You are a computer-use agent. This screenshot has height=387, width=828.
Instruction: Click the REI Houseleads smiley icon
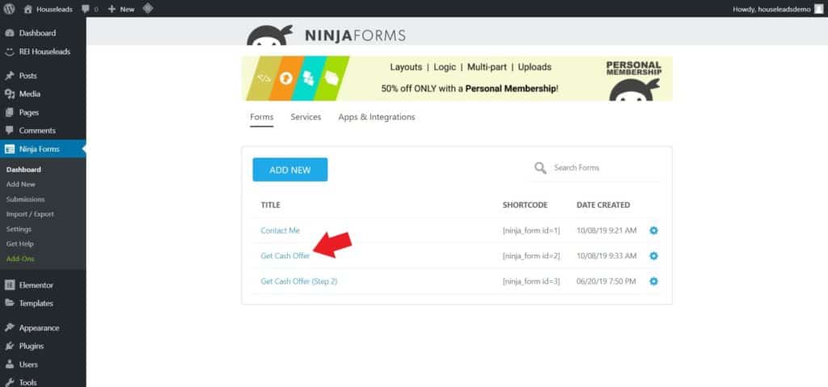10,52
